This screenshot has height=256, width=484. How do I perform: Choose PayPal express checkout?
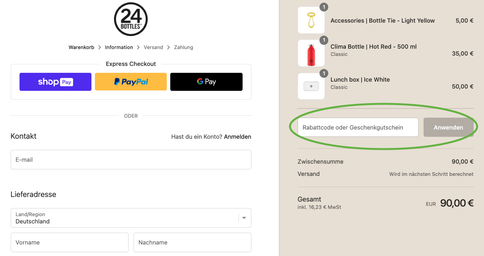click(131, 82)
